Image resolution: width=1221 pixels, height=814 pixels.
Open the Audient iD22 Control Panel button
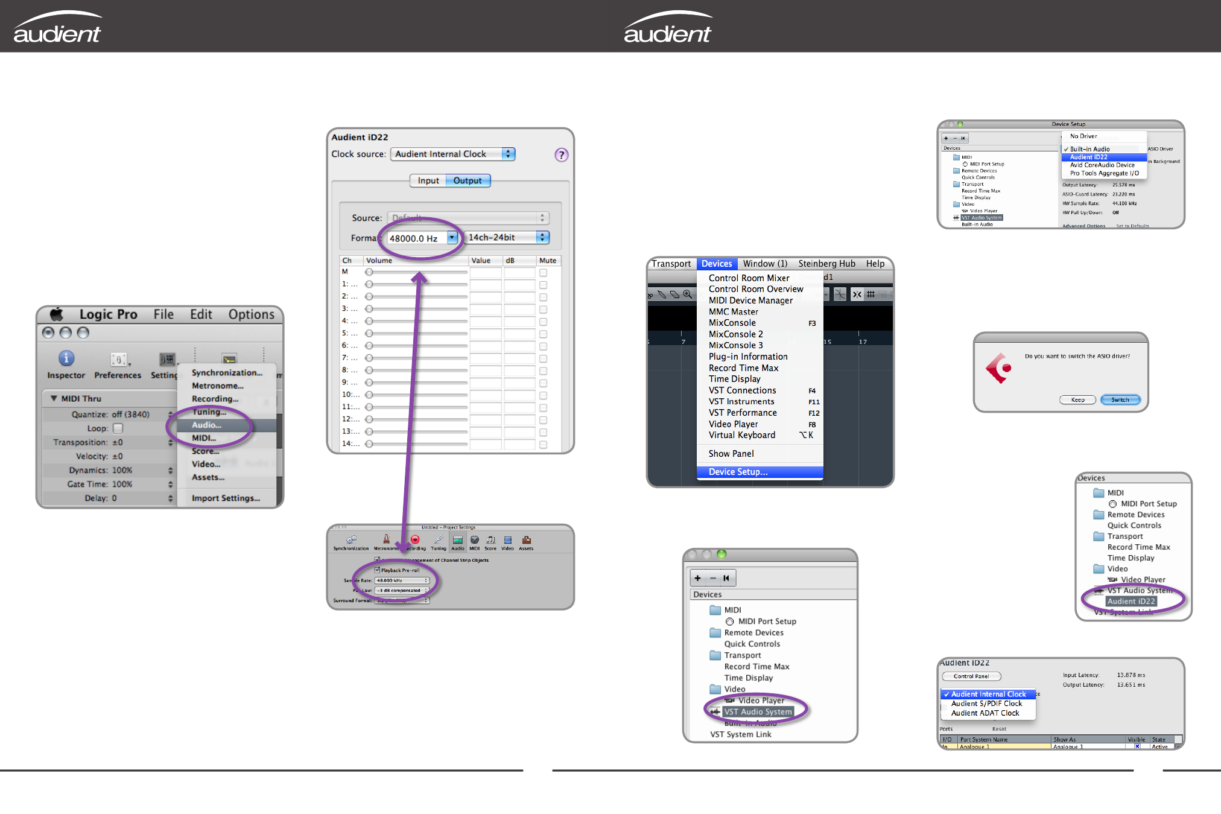pyautogui.click(x=971, y=676)
